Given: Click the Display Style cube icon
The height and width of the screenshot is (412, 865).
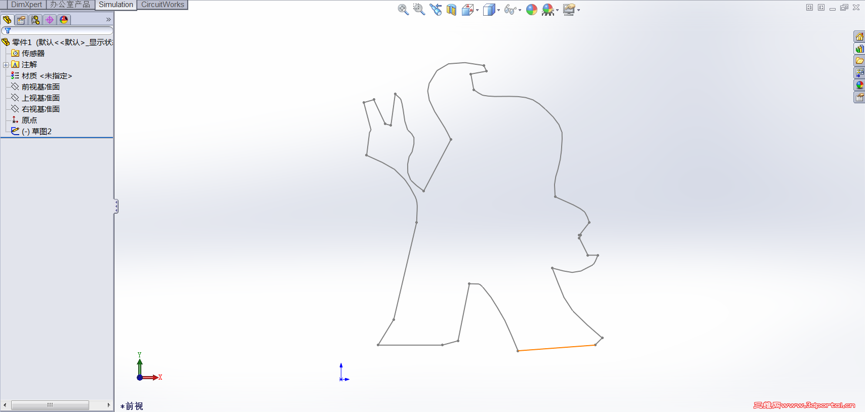Looking at the screenshot, I should click(489, 10).
